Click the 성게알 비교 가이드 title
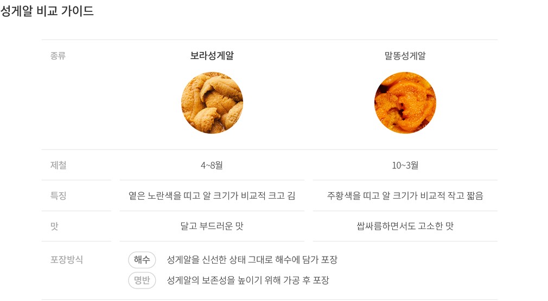 (47, 11)
